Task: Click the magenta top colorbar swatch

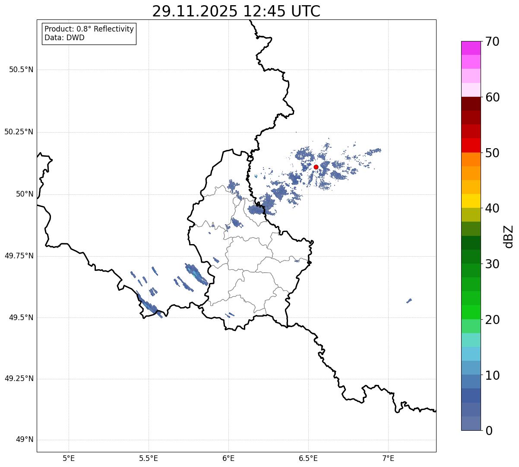Action: click(471, 48)
